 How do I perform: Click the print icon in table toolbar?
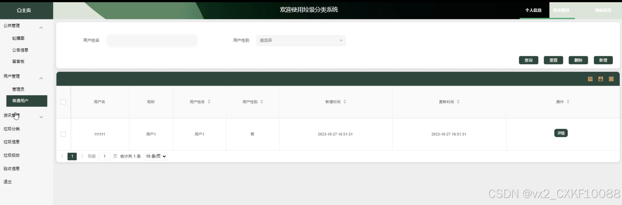tap(611, 79)
